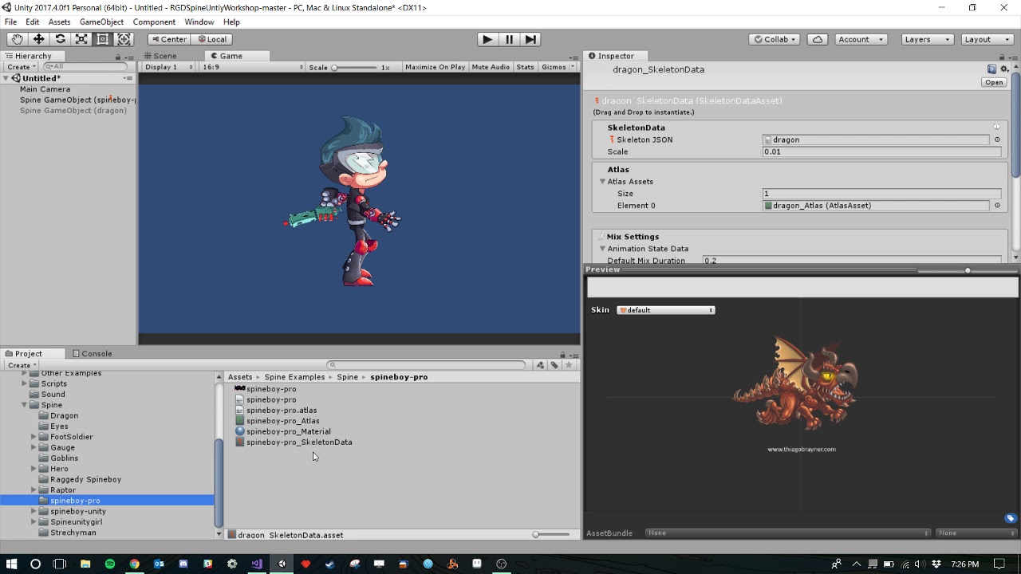Adjust the Project icon size slider
Image resolution: width=1021 pixels, height=574 pixels.
(x=553, y=535)
